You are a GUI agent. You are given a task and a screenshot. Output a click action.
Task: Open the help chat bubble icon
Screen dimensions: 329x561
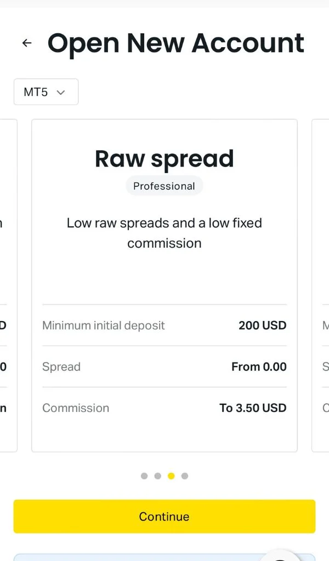pos(281,554)
